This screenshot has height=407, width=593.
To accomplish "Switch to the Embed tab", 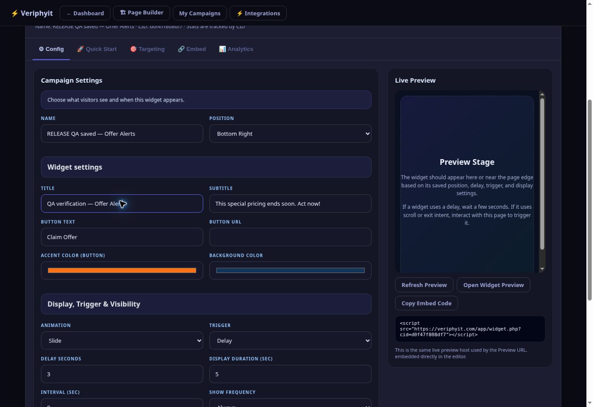I will (x=192, y=49).
